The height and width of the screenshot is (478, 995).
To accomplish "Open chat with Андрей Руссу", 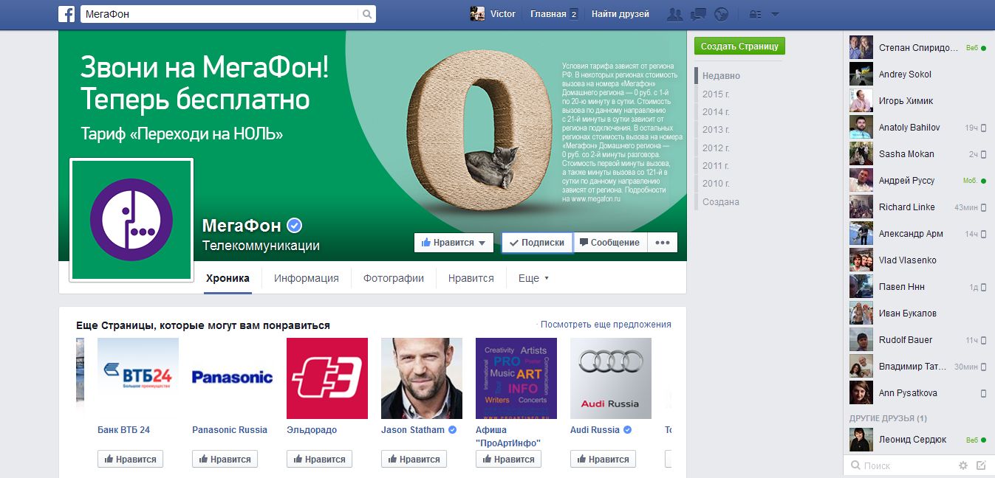I will [918, 181].
